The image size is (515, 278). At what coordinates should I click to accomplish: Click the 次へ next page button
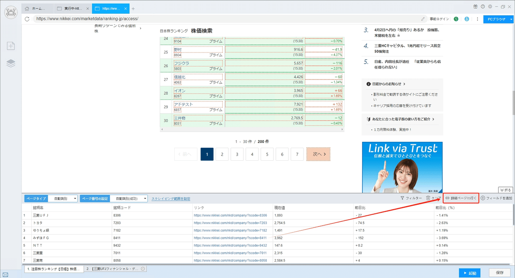click(x=318, y=154)
